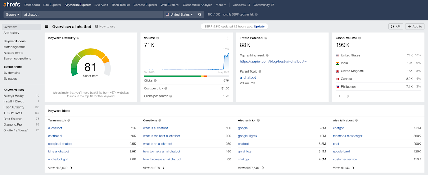Click the search magnifier button
This screenshot has width=428, height=175.
(x=200, y=14)
